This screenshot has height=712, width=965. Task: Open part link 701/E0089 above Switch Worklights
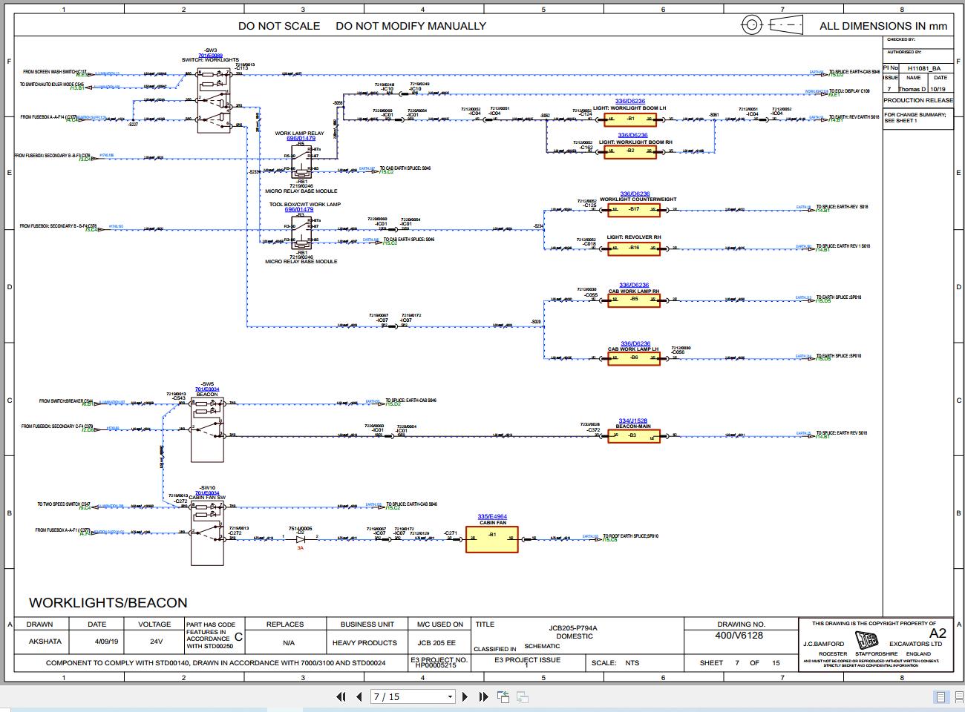click(x=210, y=56)
